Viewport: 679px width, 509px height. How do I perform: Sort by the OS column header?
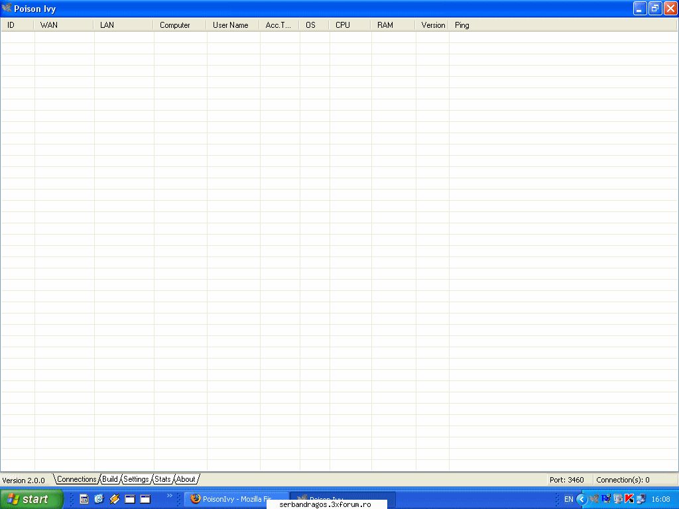point(314,25)
